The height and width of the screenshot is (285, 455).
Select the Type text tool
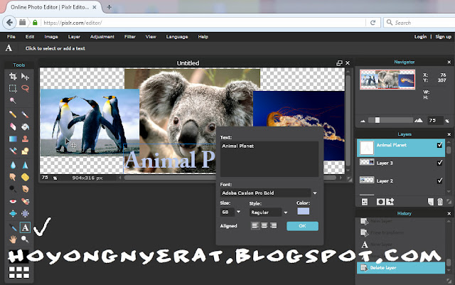25,227
